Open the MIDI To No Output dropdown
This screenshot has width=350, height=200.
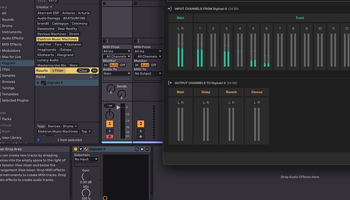click(x=148, y=73)
